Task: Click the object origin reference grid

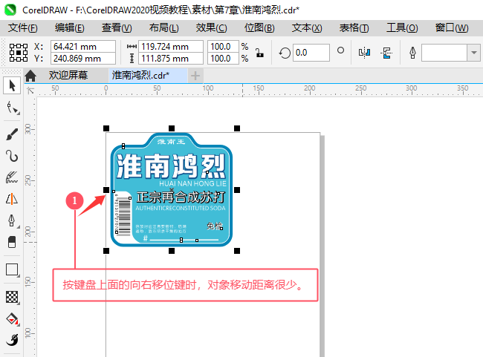Action: point(19,53)
